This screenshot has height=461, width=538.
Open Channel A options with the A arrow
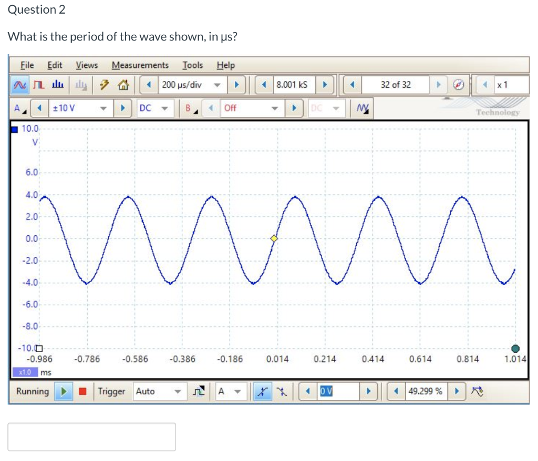point(22,108)
